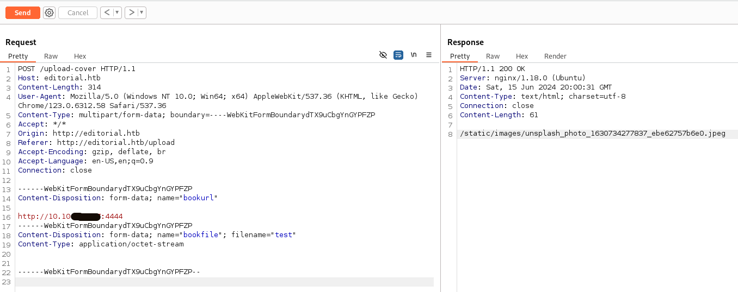Click the Host: editorial.htb header line
This screenshot has height=292, width=738.
pyautogui.click(x=59, y=78)
